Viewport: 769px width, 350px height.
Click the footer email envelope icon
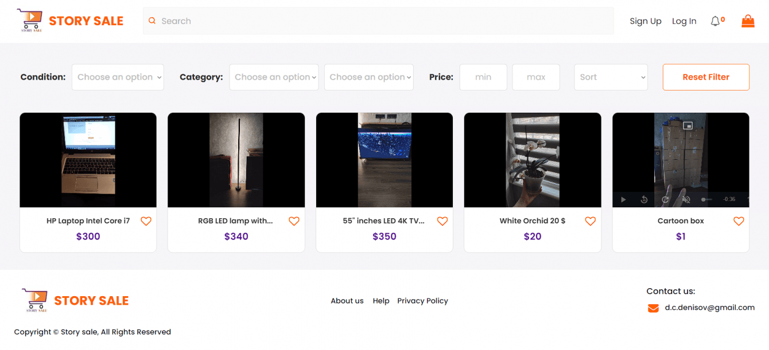(x=653, y=308)
